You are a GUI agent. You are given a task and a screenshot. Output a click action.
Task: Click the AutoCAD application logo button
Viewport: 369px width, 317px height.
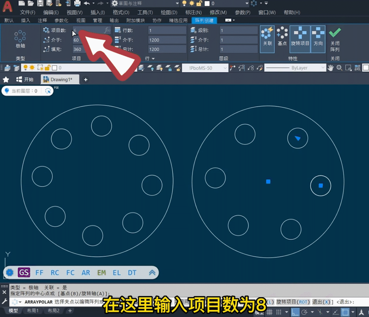click(7, 6)
